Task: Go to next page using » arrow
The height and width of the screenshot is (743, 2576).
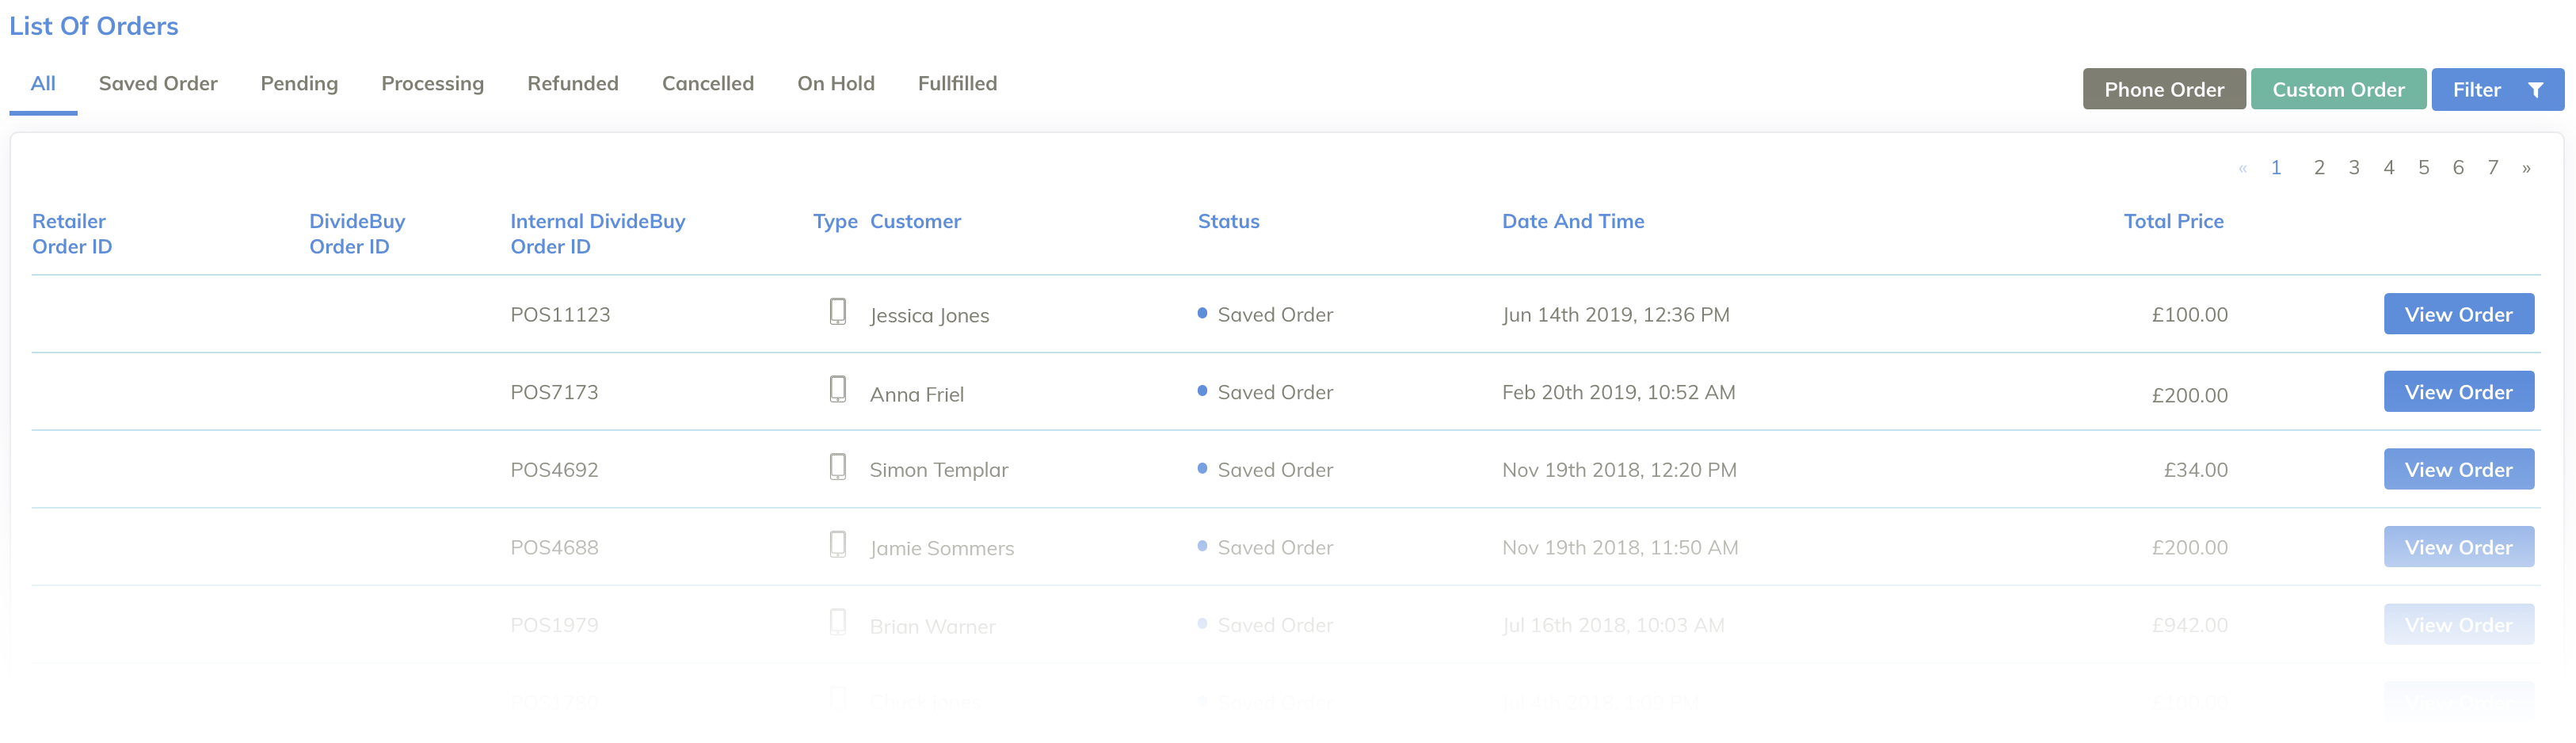Action: click(x=2526, y=168)
